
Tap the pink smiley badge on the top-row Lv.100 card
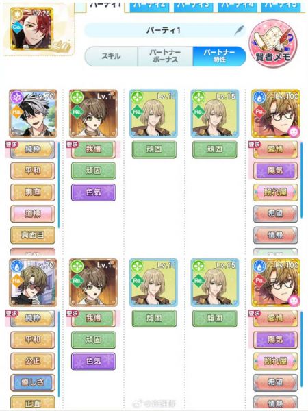(x=294, y=132)
